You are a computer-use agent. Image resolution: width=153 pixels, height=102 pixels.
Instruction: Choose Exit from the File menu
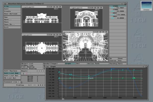tap(12, 27)
